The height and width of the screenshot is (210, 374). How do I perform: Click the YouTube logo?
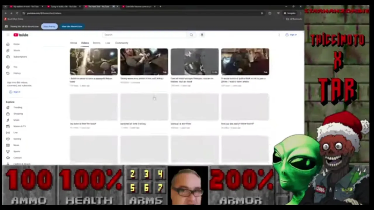21,35
